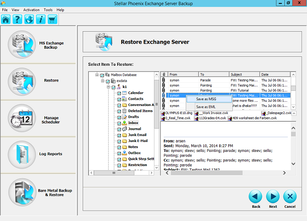Toggle the Conversation A checkbox
This screenshot has width=307, height=221.
coord(119,106)
